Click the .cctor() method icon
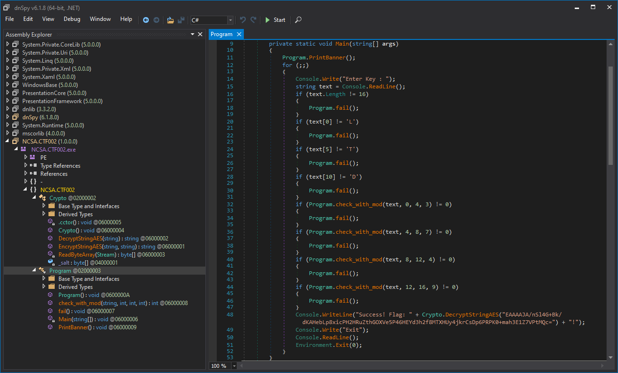 pos(51,222)
